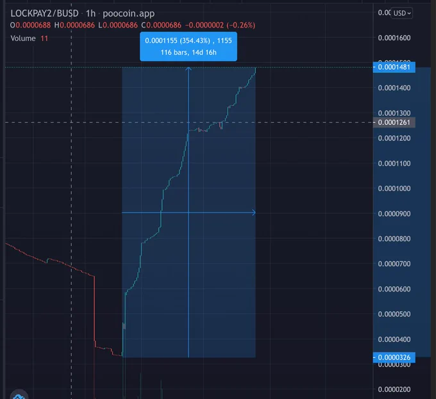This screenshot has height=399, width=436.
Task: Open the USD currency dropdown
Action: pos(402,13)
